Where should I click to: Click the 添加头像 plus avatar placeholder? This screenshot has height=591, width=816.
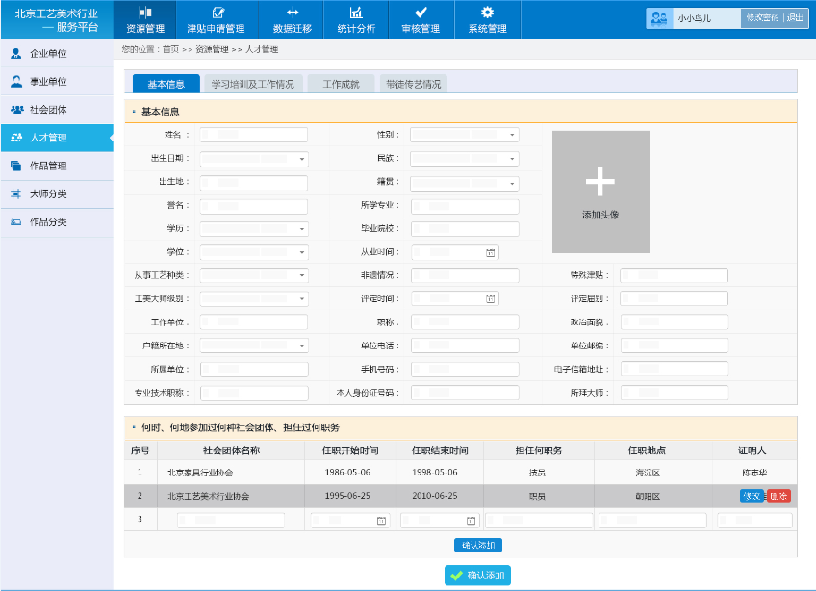click(x=600, y=192)
